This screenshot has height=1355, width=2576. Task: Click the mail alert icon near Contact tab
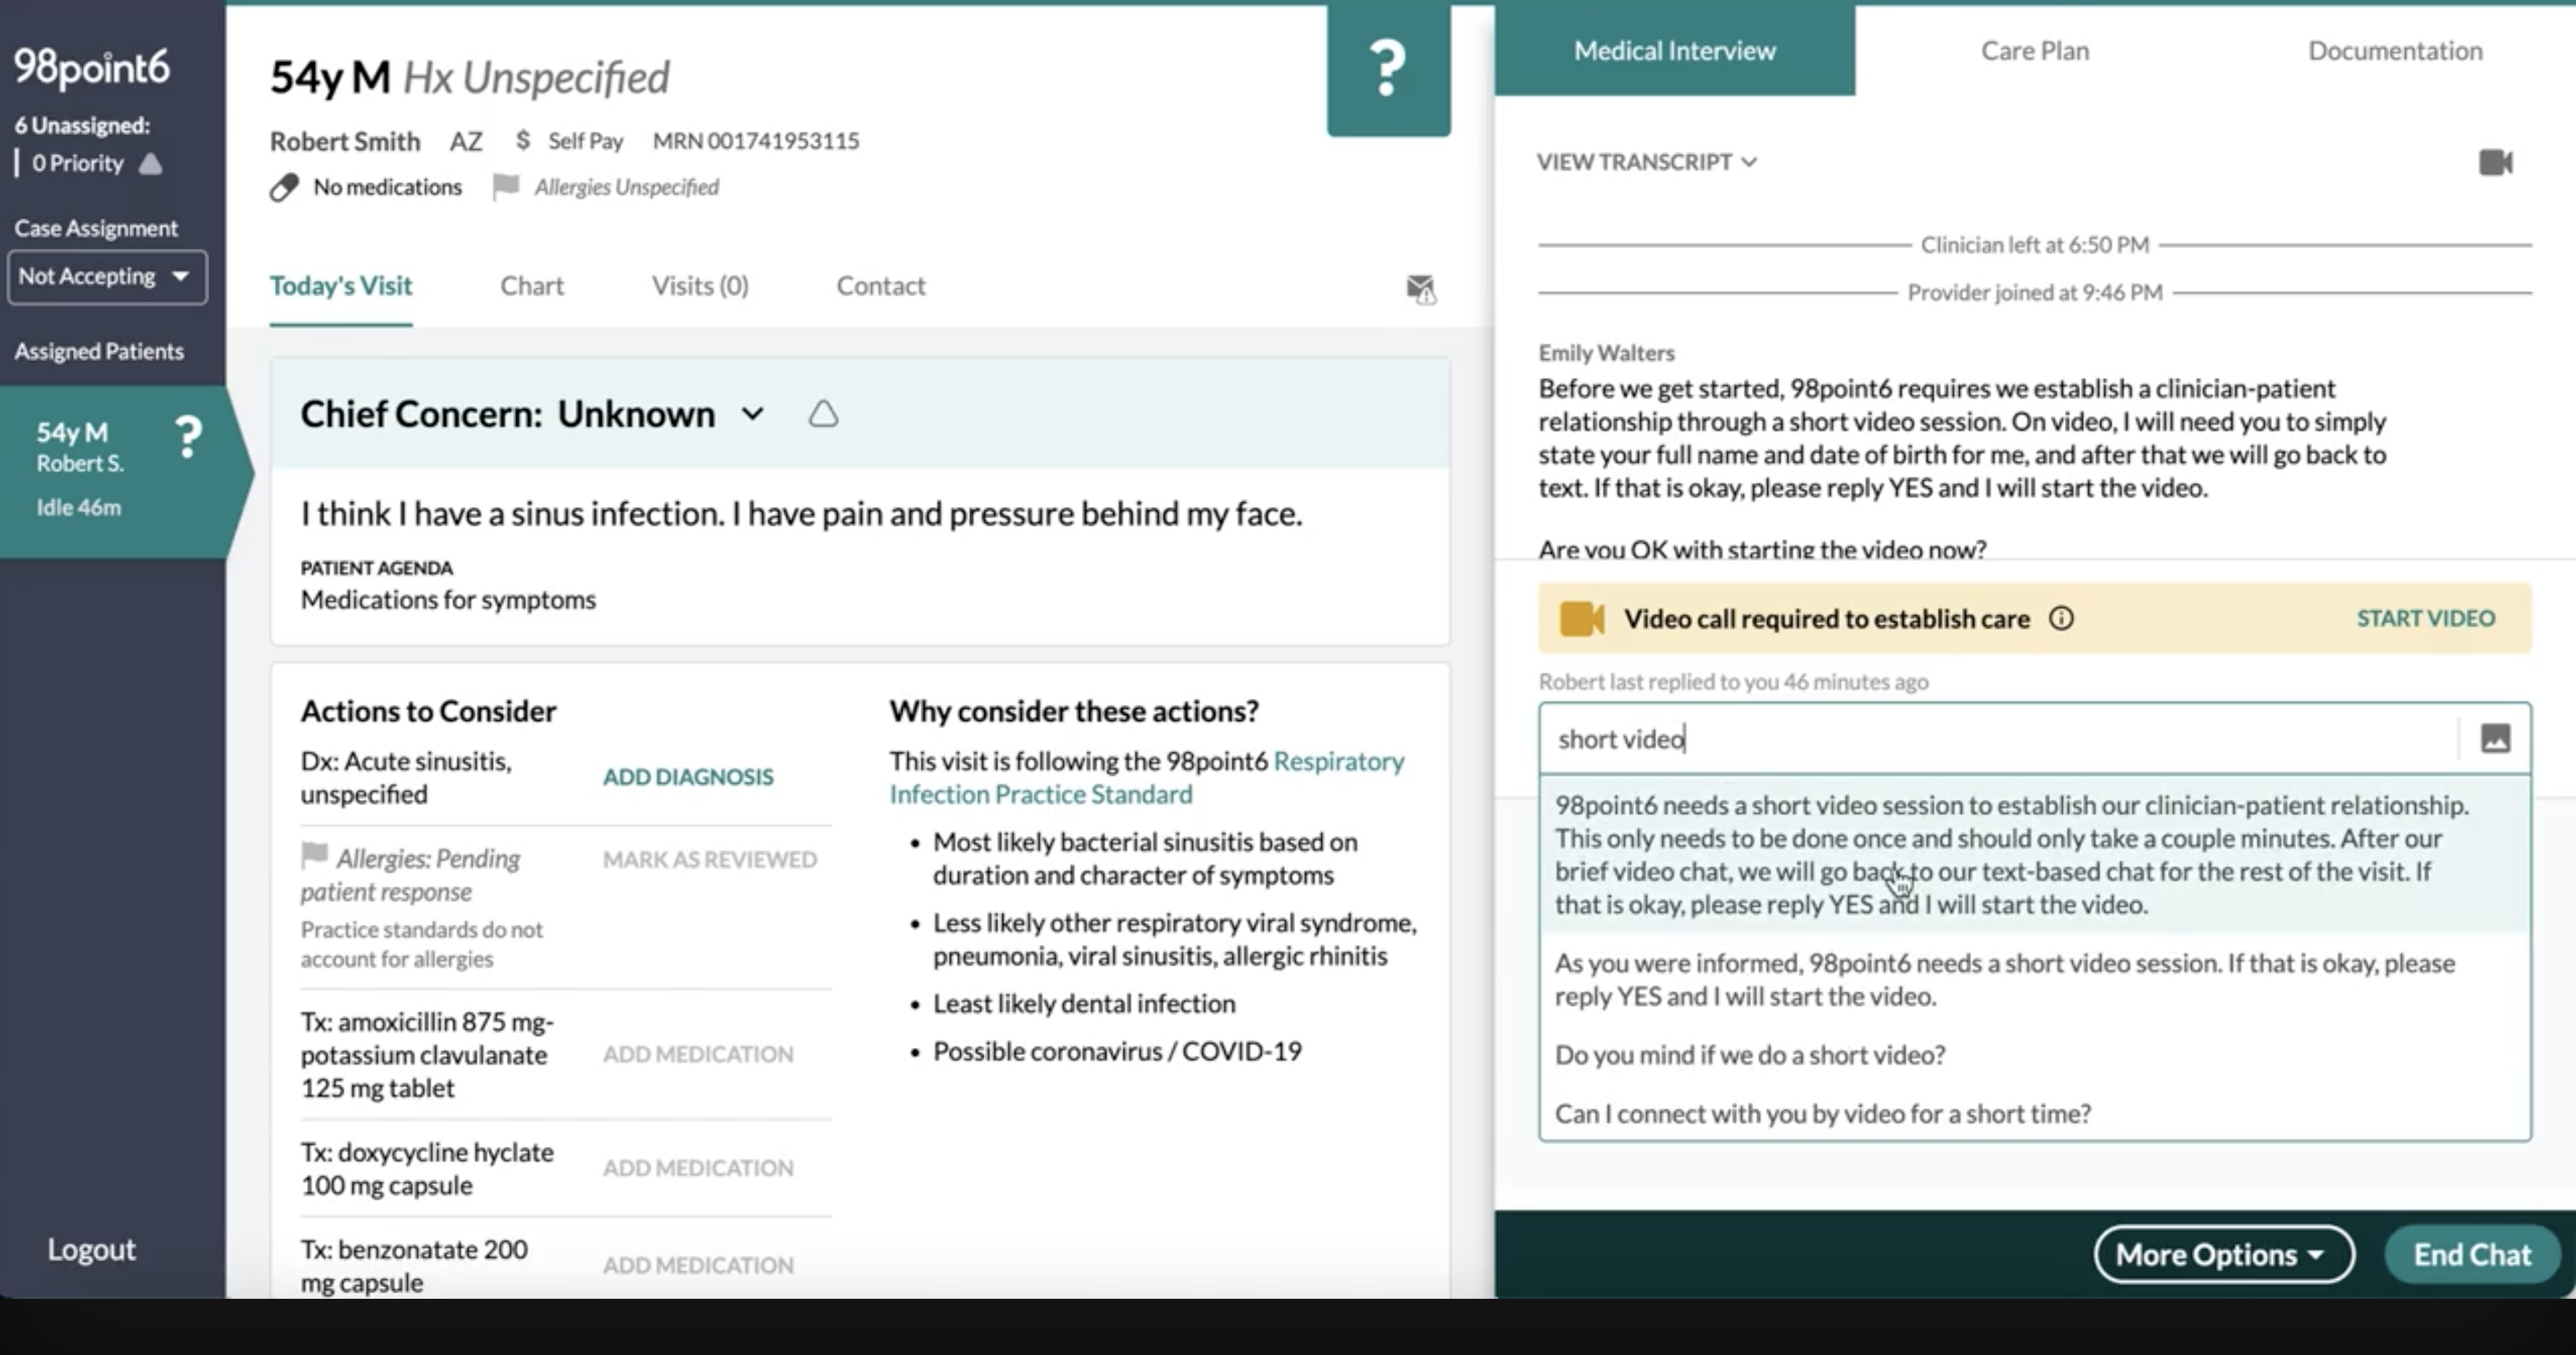point(1420,289)
